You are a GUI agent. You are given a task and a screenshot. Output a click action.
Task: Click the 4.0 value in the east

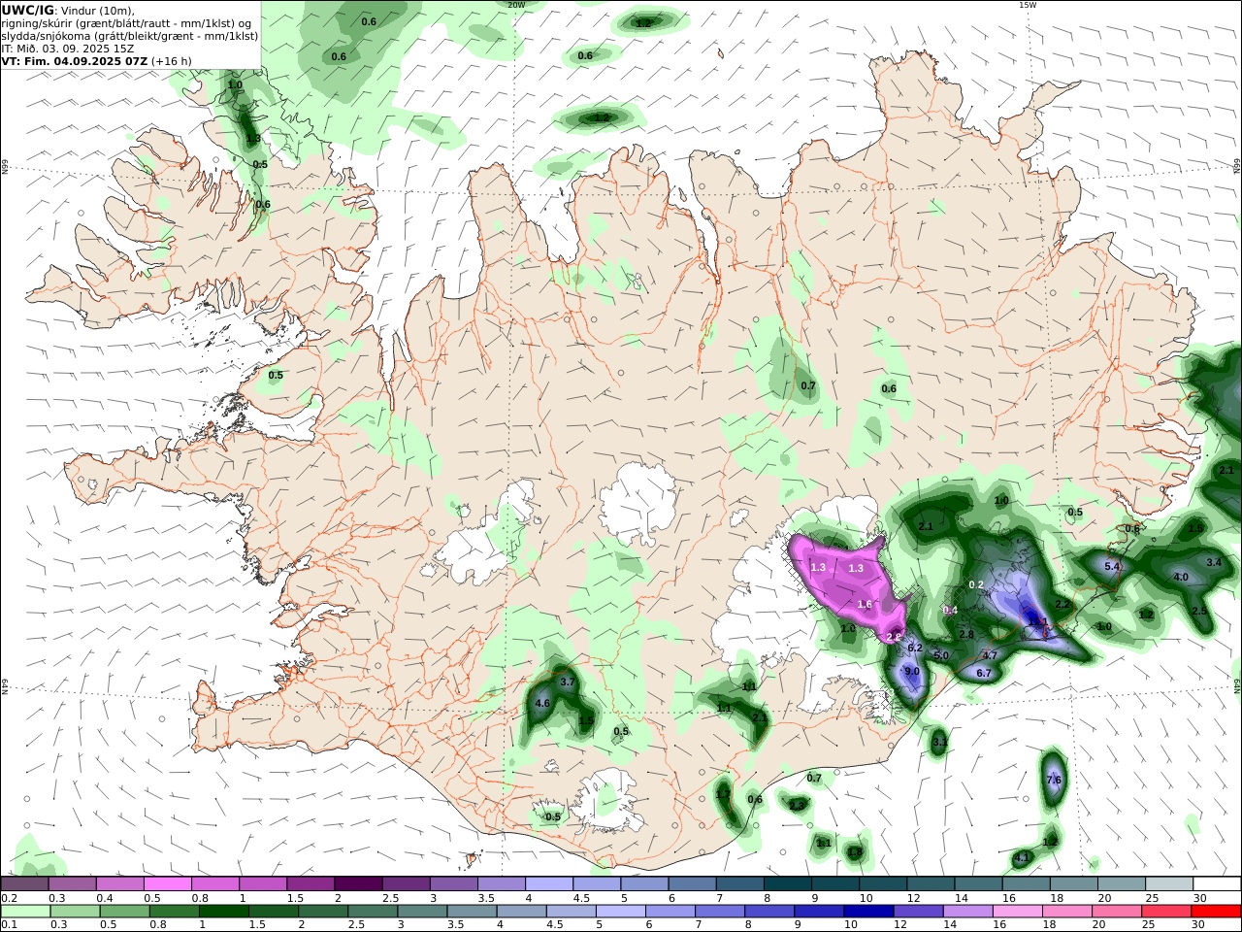[1181, 577]
